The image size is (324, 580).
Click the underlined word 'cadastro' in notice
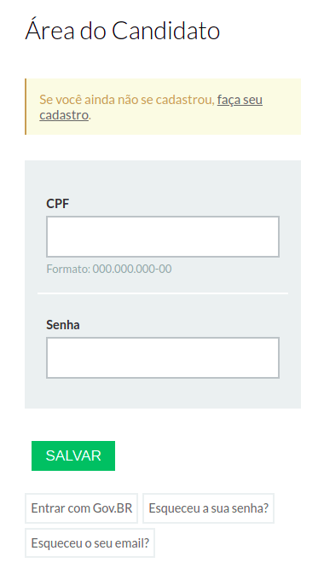[64, 115]
